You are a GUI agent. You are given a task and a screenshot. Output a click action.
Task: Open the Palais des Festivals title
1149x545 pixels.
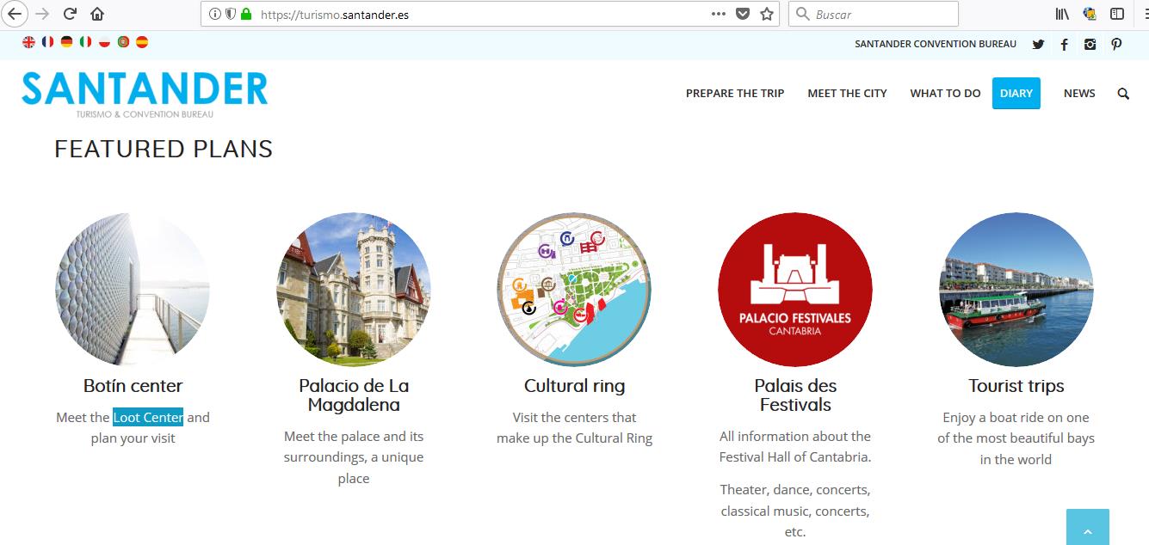click(795, 395)
